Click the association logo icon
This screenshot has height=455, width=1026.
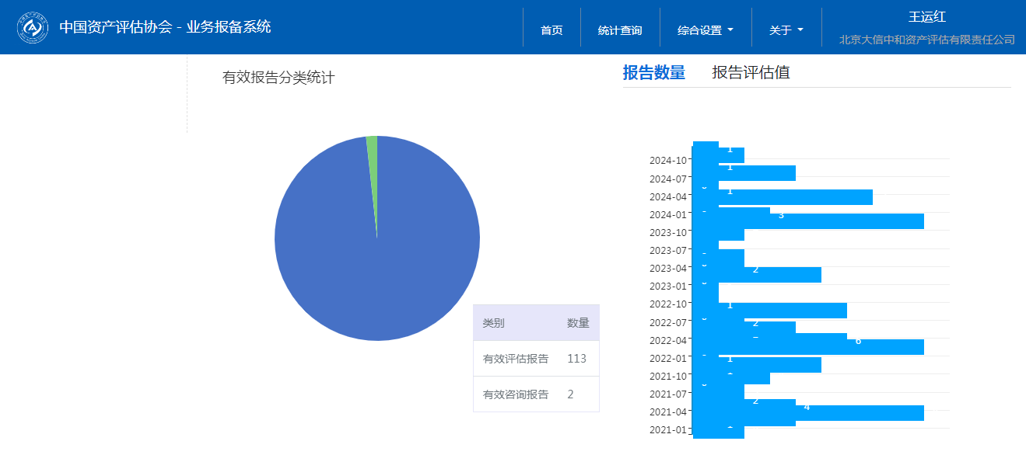click(33, 28)
